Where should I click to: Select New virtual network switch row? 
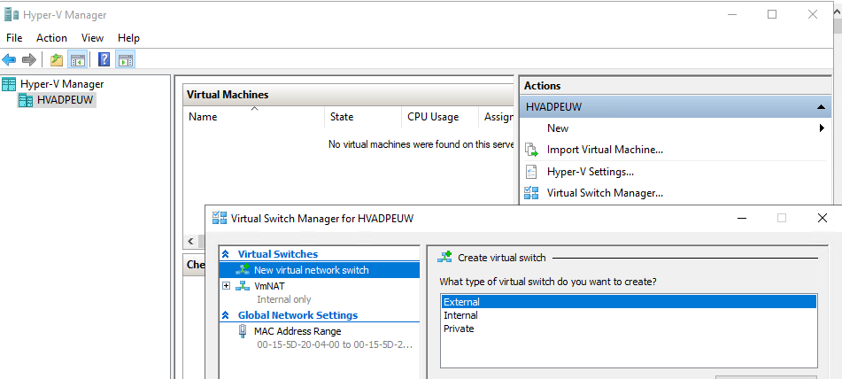coord(320,270)
